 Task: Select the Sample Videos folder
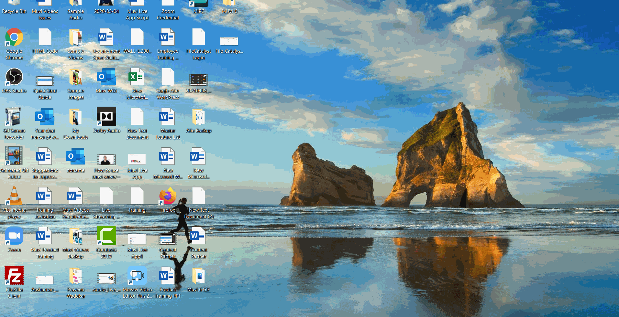(76, 44)
